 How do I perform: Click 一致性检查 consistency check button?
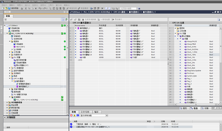click(104, 20)
